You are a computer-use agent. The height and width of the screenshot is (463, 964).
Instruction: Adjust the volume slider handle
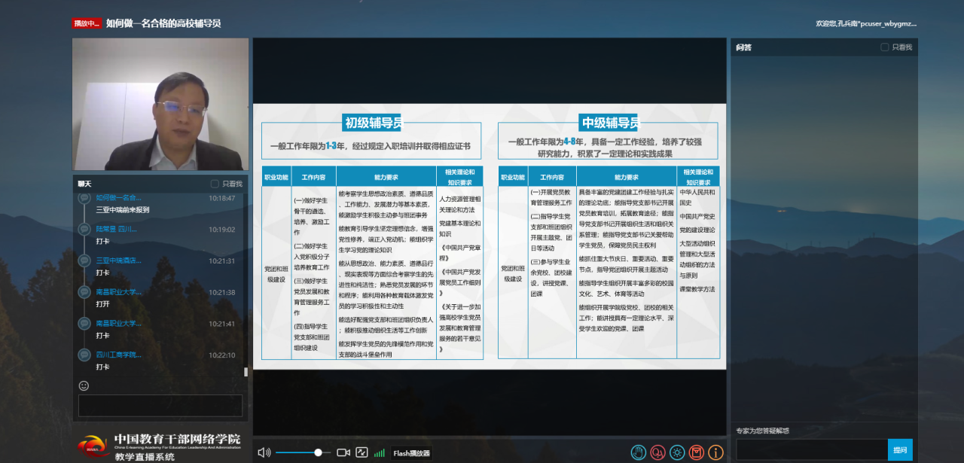click(318, 452)
